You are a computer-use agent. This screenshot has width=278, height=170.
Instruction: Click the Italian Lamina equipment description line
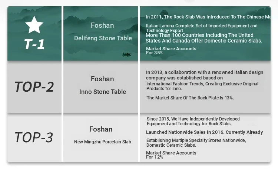pos(202,28)
